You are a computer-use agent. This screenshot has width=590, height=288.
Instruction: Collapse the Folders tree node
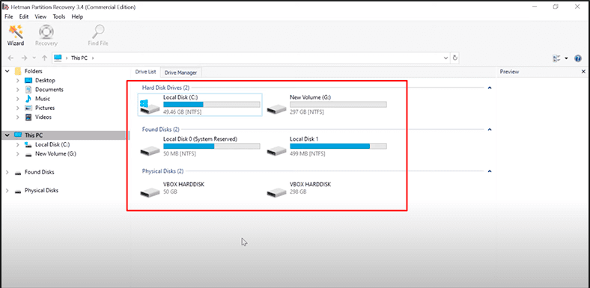click(x=7, y=71)
